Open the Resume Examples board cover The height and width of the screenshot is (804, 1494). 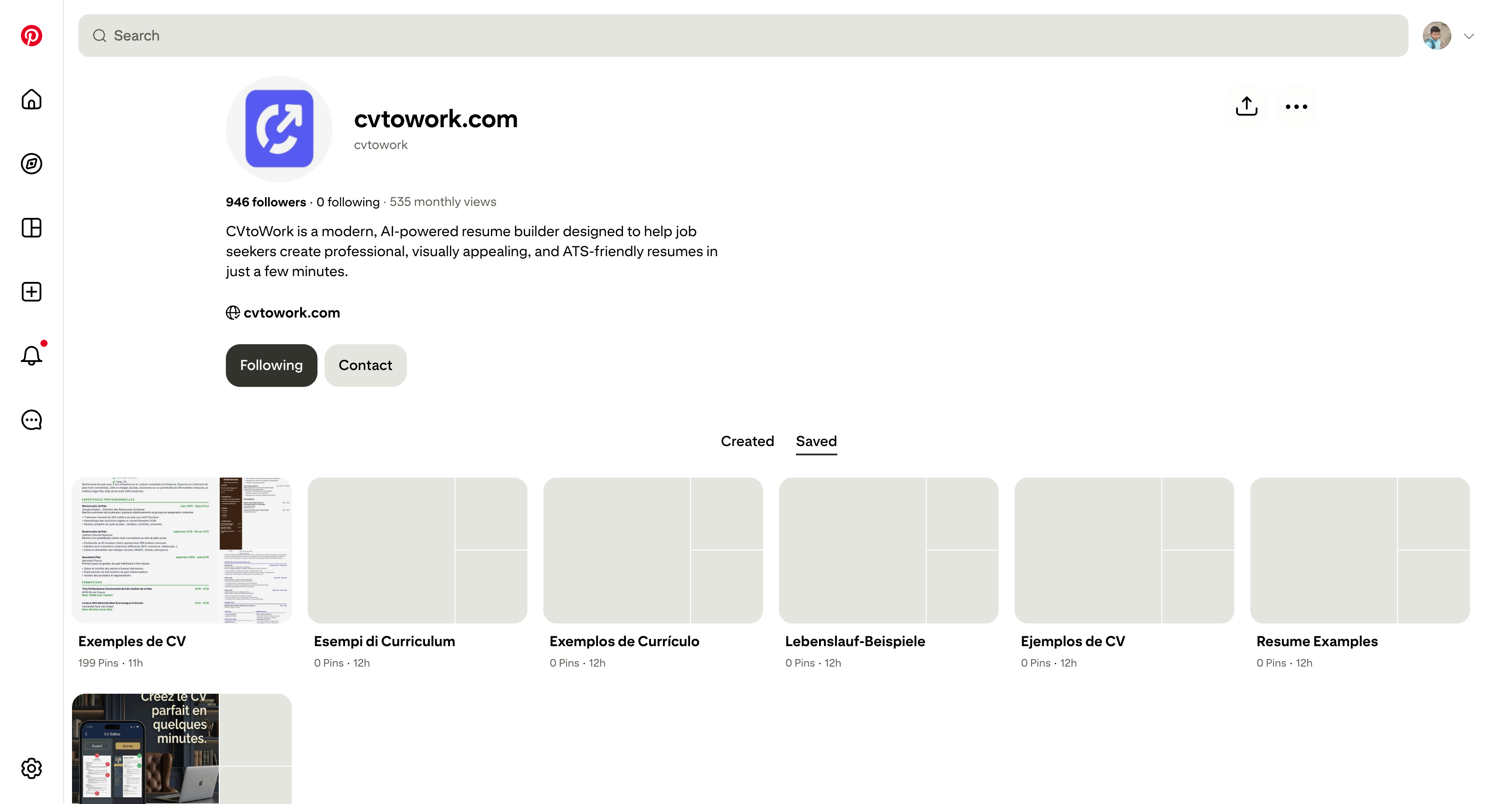pos(1360,551)
